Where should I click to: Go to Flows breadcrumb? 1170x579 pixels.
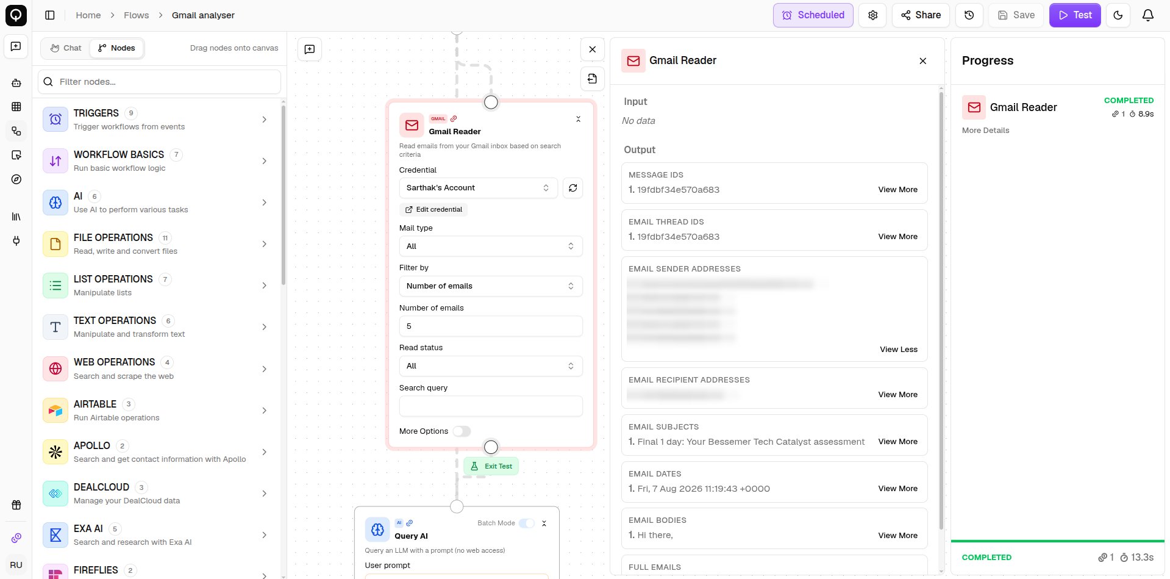click(136, 15)
